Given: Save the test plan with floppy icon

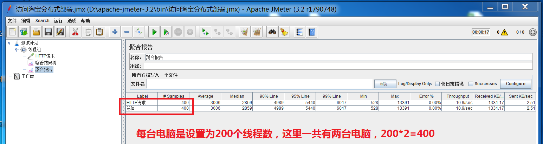Looking at the screenshot, I should click(48, 32).
